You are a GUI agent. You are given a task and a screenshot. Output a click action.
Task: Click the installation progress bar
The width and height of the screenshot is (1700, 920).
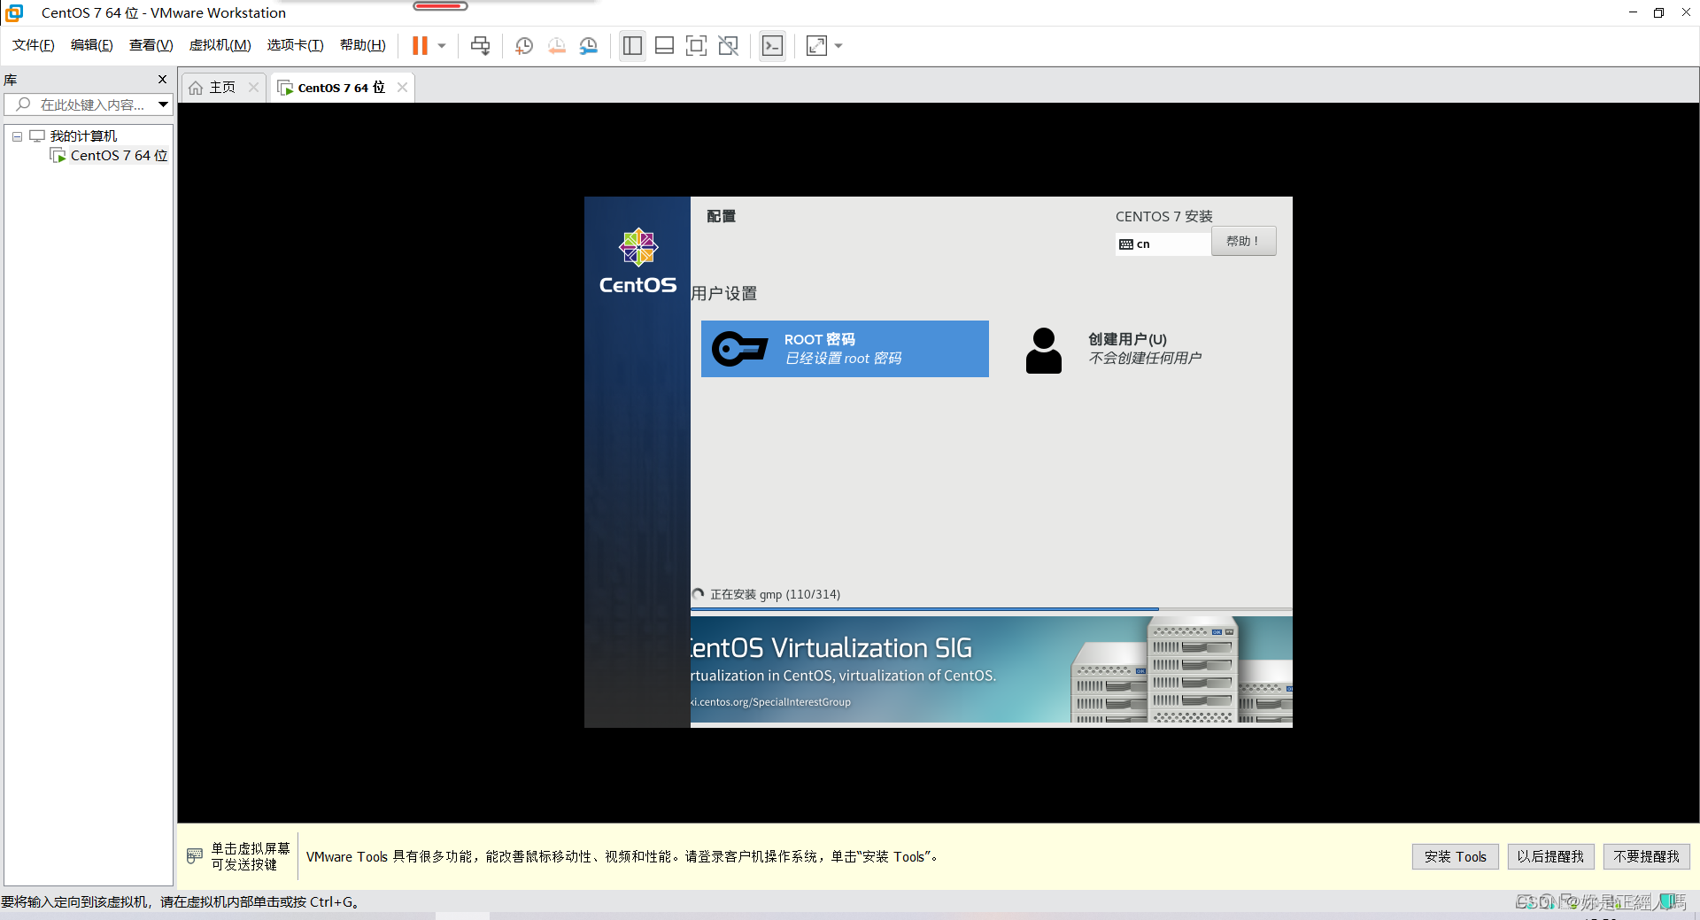(x=991, y=609)
